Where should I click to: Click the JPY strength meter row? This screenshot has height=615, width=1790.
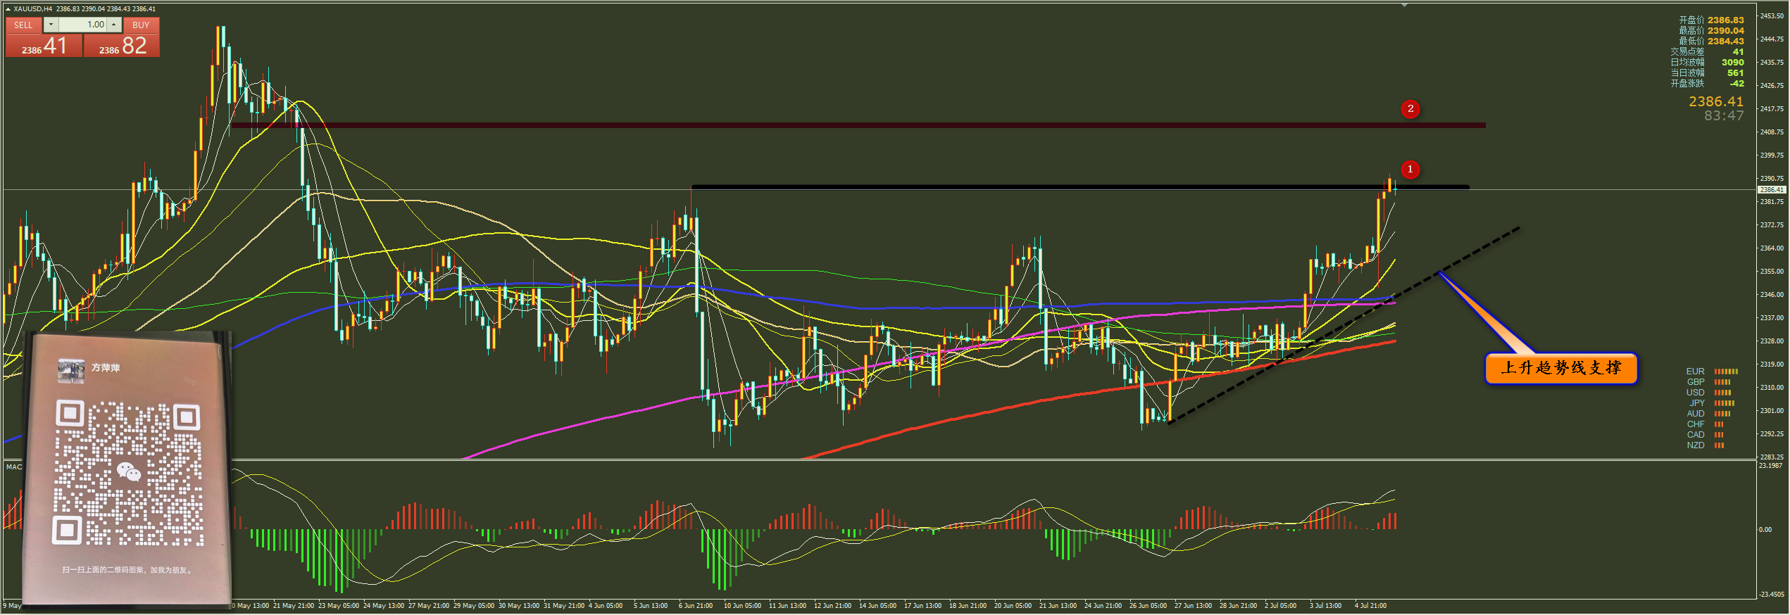[1711, 403]
